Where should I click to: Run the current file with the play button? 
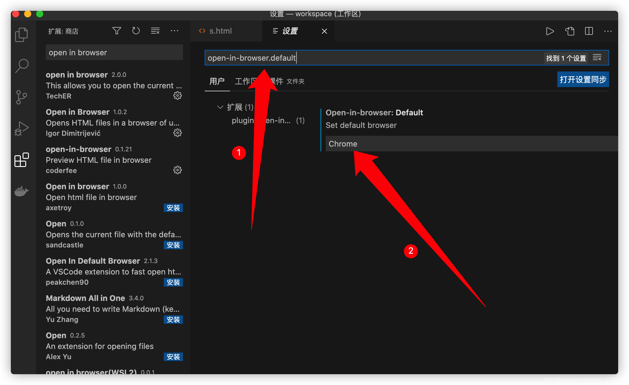click(x=550, y=31)
